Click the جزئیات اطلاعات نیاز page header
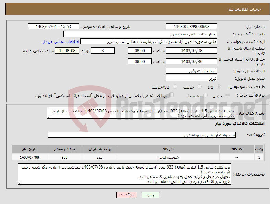This screenshot has width=270, height=204. click(245, 9)
